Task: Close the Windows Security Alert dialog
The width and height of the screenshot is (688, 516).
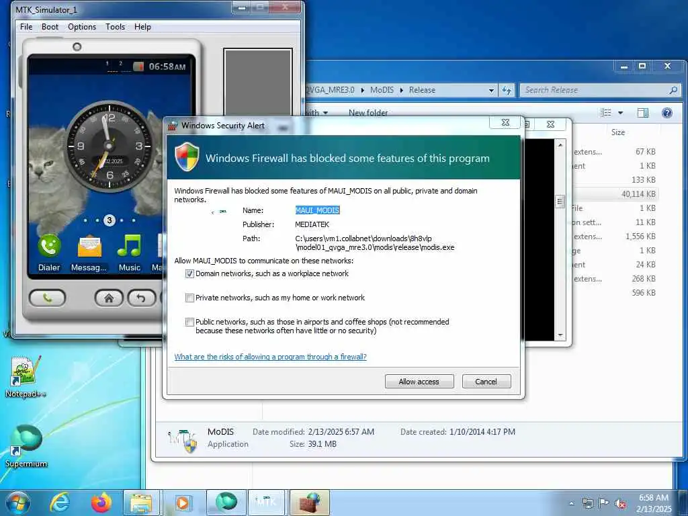Action: tap(505, 123)
